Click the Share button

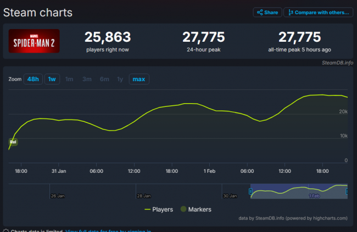(x=267, y=12)
